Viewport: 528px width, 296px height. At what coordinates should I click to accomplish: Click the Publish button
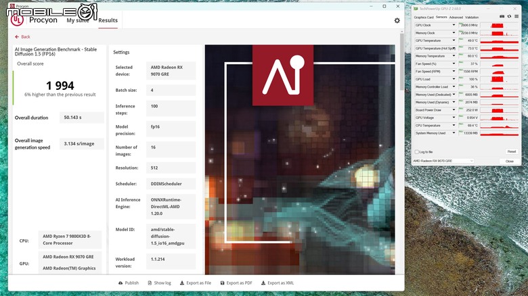click(129, 283)
